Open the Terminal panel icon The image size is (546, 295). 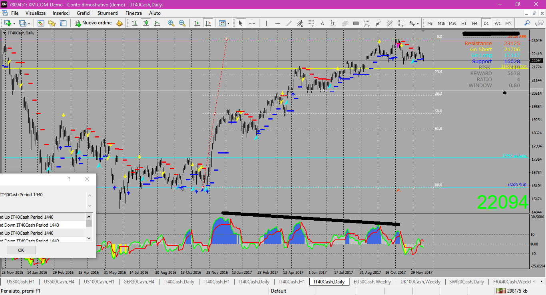(x=63, y=23)
